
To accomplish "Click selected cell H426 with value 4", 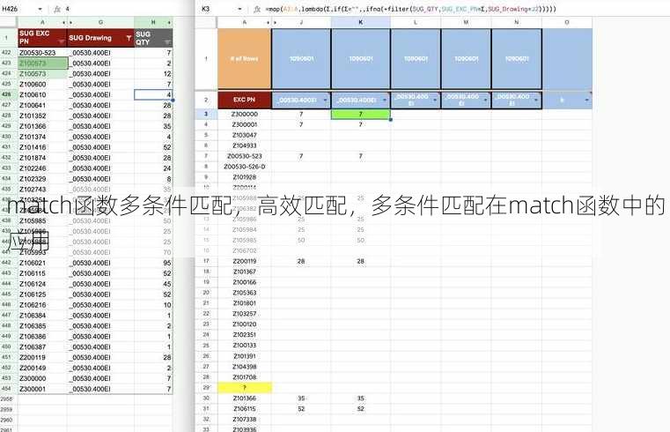I will click(x=153, y=94).
